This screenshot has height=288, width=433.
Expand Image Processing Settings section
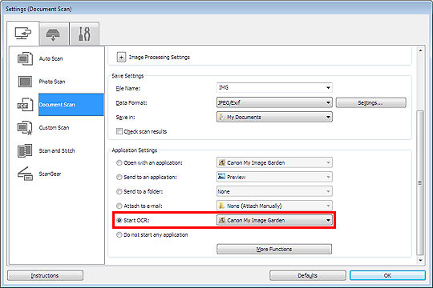point(121,58)
